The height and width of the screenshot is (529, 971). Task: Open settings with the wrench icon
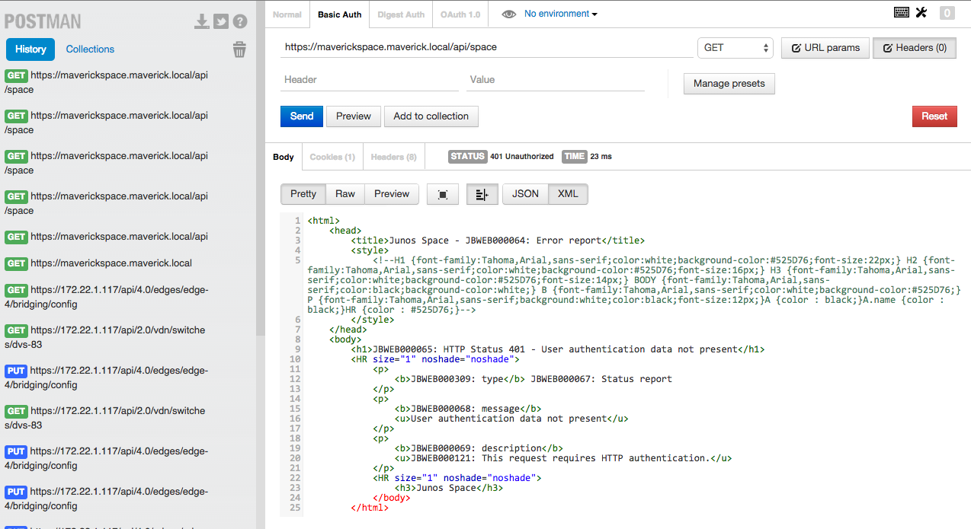(x=921, y=12)
